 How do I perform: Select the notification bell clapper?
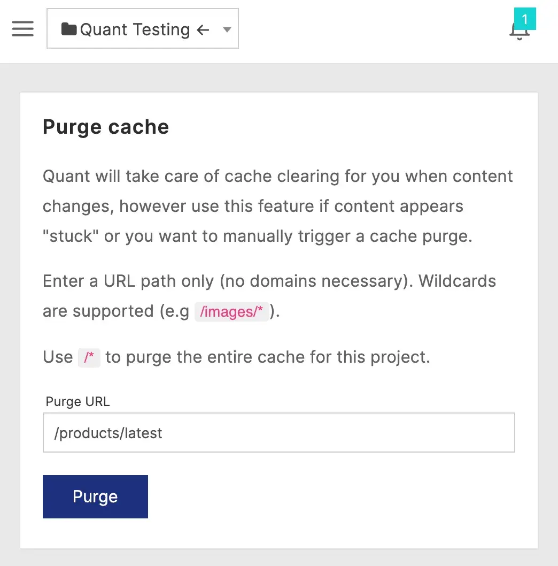coord(519,39)
